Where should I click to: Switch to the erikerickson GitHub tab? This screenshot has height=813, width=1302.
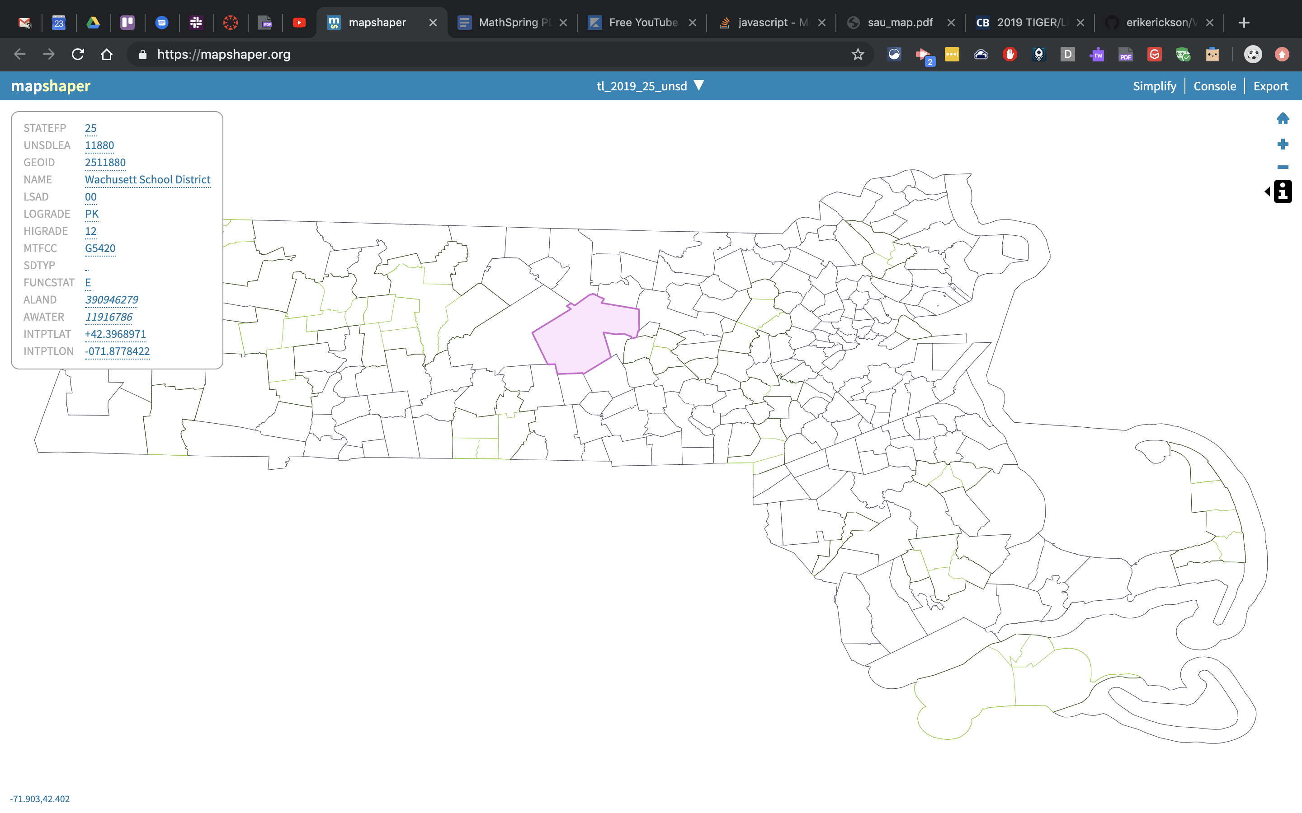point(1159,23)
